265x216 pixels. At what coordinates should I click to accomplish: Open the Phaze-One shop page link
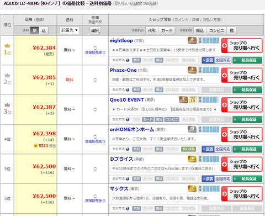pyautogui.click(x=123, y=70)
